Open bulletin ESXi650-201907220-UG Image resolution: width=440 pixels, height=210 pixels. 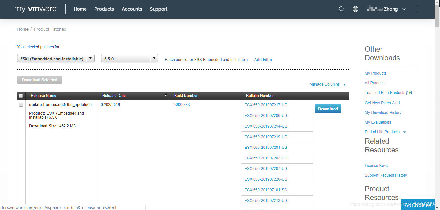point(266,179)
